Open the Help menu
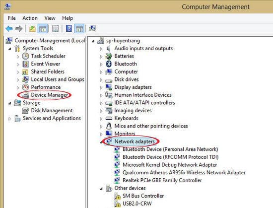 (68, 18)
